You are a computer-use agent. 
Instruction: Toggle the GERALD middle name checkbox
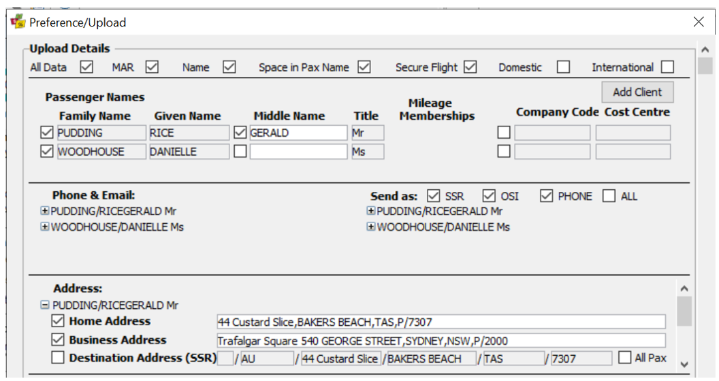coord(240,133)
